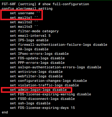Click the 'HA-logs disable' line
The height and width of the screenshot is (117, 112).
tap(29, 49)
